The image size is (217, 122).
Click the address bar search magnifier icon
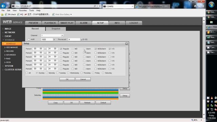coord(95,6)
